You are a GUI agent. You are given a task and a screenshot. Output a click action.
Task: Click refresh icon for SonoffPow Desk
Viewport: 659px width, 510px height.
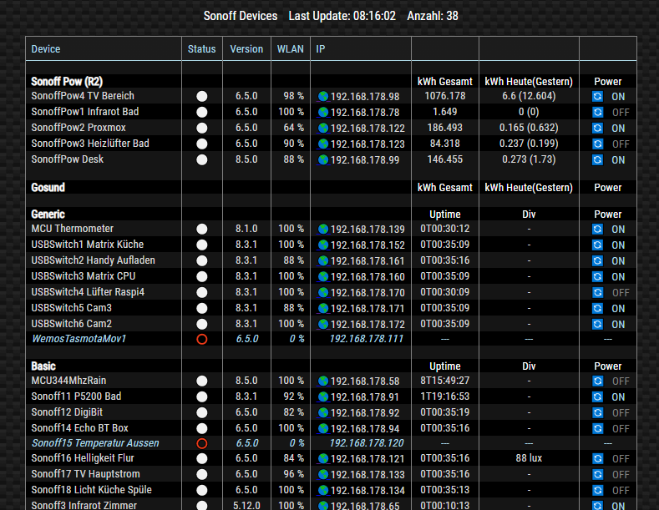pyautogui.click(x=598, y=159)
